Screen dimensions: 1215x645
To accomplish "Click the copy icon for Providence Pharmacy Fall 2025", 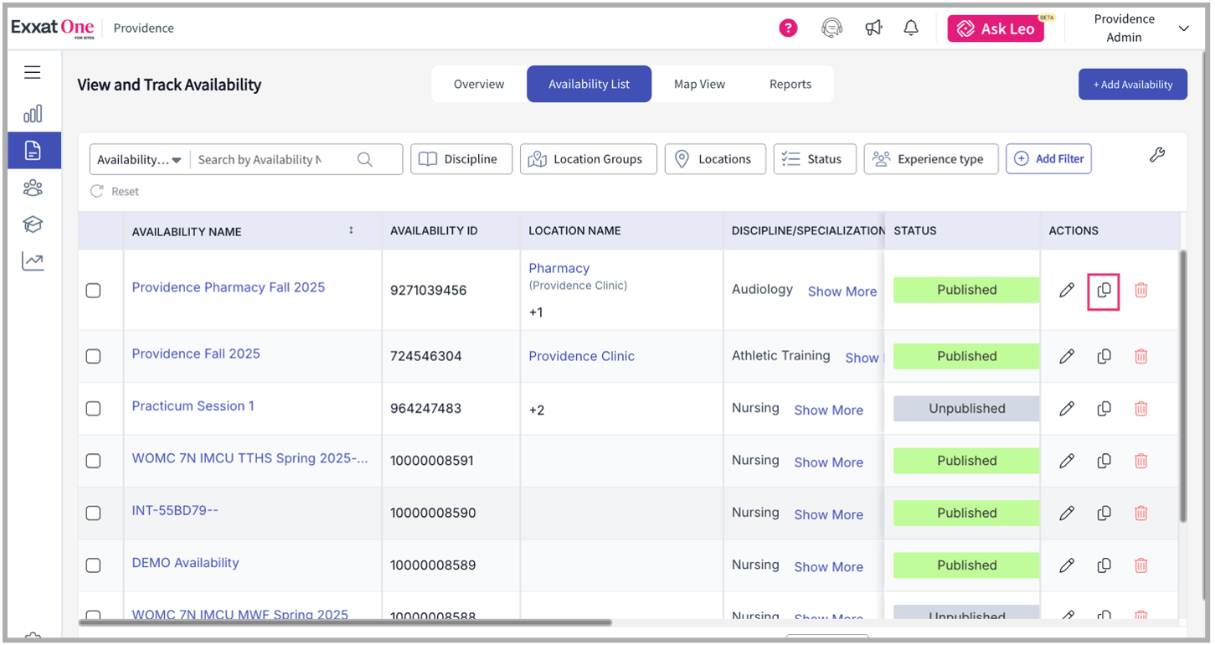I will click(1104, 290).
